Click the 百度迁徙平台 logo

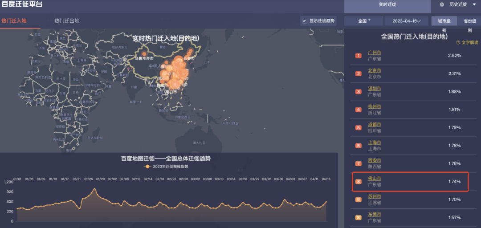click(x=22, y=4)
